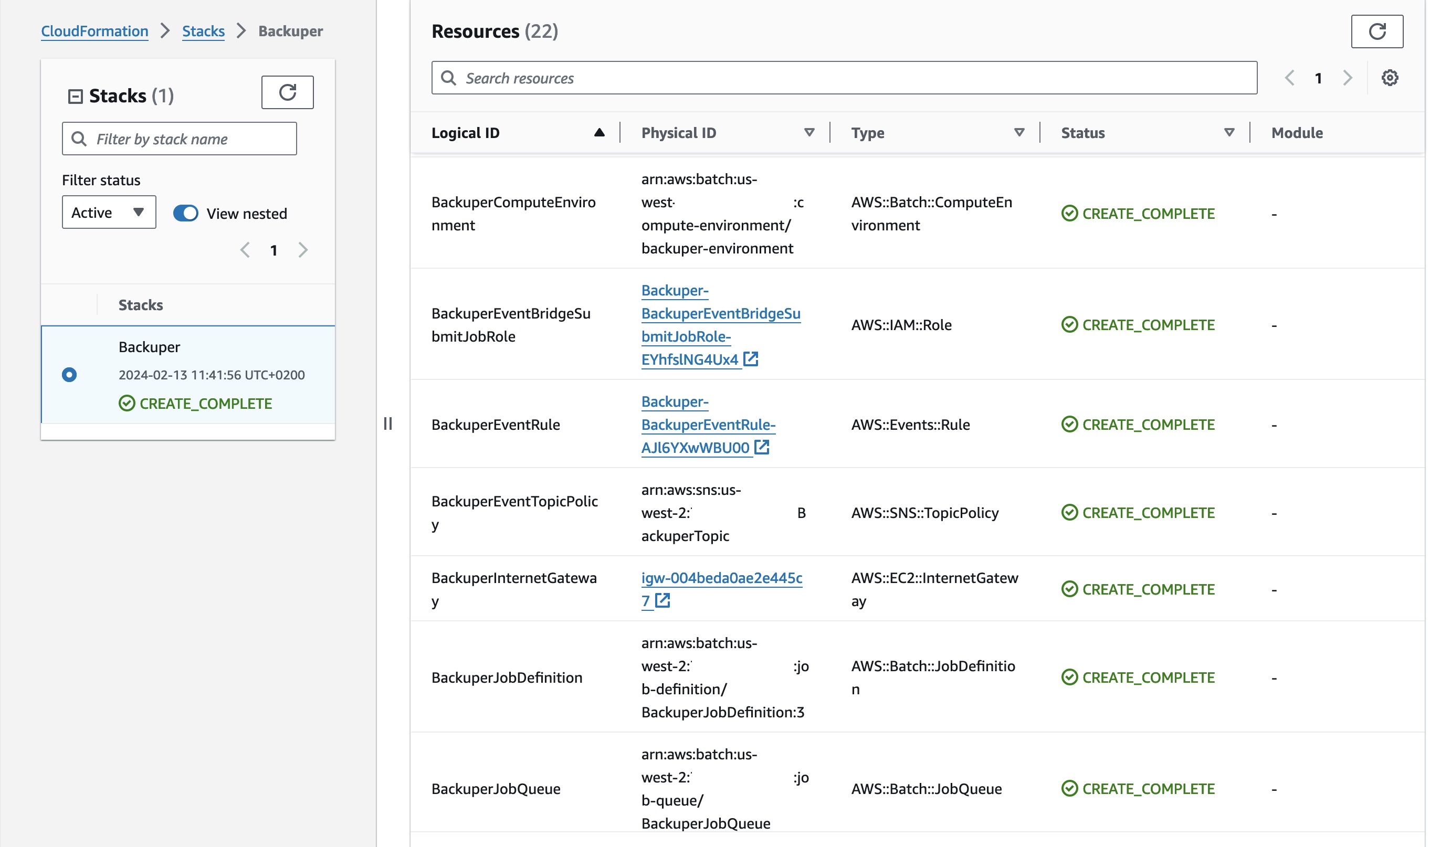Screen dimensions: 1451x847
Task: Open the Active filter status dropdown
Action: 109,213
